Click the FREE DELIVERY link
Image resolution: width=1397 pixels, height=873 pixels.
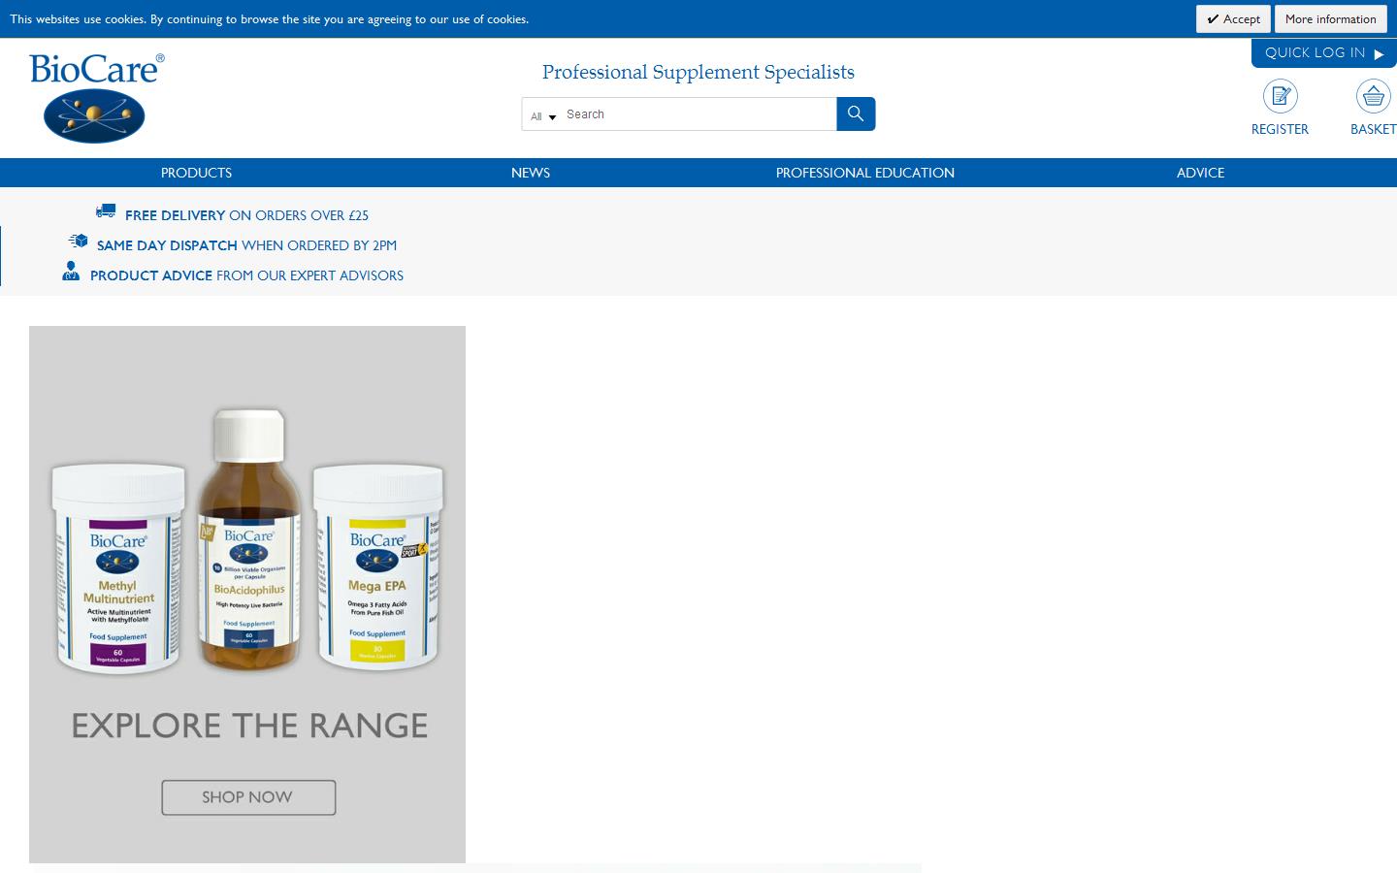[175, 215]
